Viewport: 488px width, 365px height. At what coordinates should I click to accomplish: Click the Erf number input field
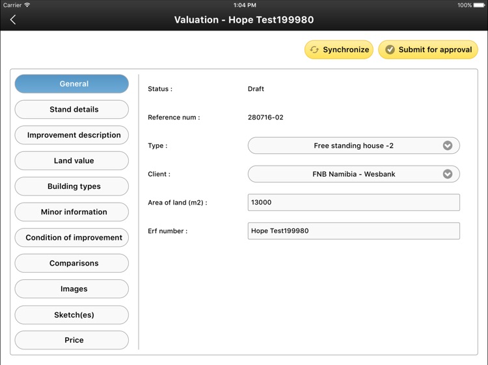click(353, 231)
